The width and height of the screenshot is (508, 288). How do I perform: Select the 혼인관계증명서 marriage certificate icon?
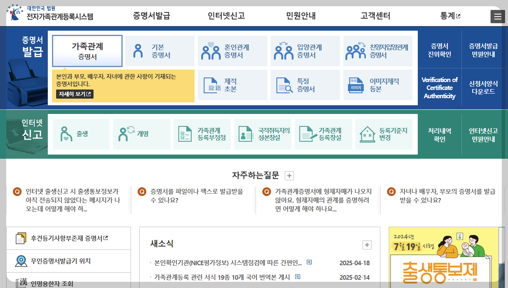(232, 50)
